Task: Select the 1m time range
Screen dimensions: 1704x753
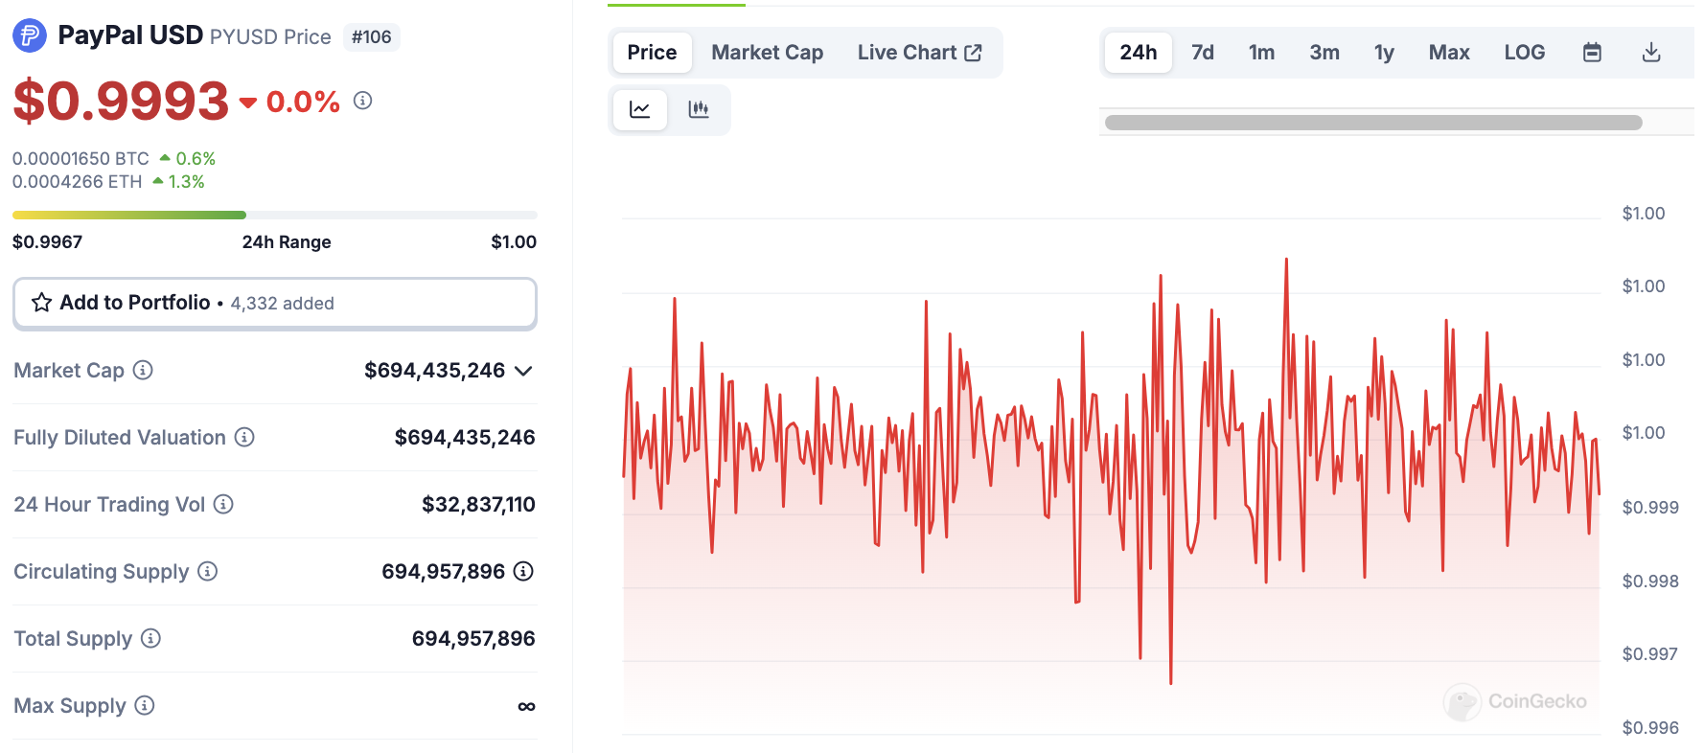Action: (x=1262, y=53)
